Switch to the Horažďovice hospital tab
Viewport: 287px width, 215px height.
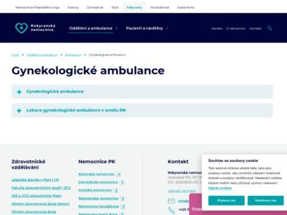pos(160,7)
